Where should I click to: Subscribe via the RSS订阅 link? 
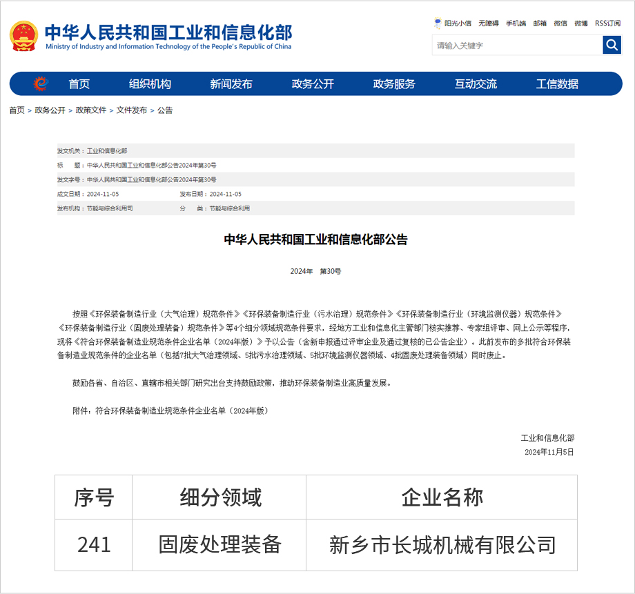607,23
